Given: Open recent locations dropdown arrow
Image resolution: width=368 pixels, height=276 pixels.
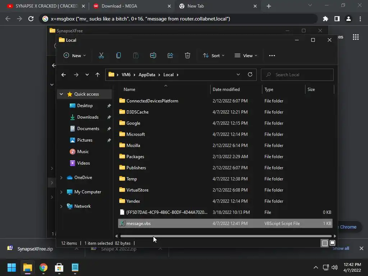Looking at the screenshot, I should coord(87,75).
